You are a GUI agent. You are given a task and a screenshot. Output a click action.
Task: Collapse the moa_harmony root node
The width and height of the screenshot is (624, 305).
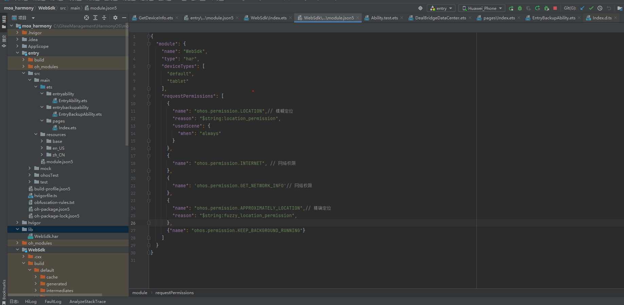tap(11, 26)
